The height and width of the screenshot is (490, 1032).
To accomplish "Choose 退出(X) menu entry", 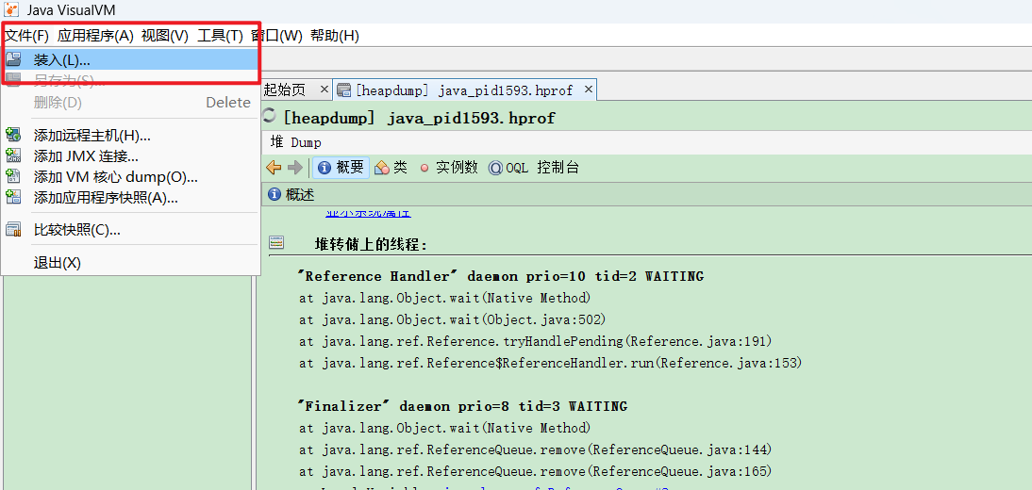I will [130, 262].
